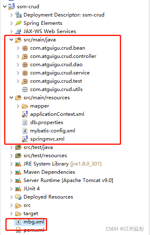The image size is (150, 235).
Task: Collapse the src/main/resources folder
Action: click(12, 98)
